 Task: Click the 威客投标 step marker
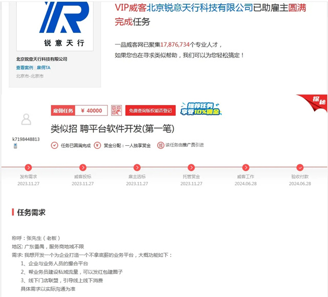83,167
